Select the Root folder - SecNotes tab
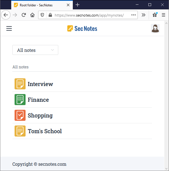The height and width of the screenshot is (171, 169). [x=38, y=5]
